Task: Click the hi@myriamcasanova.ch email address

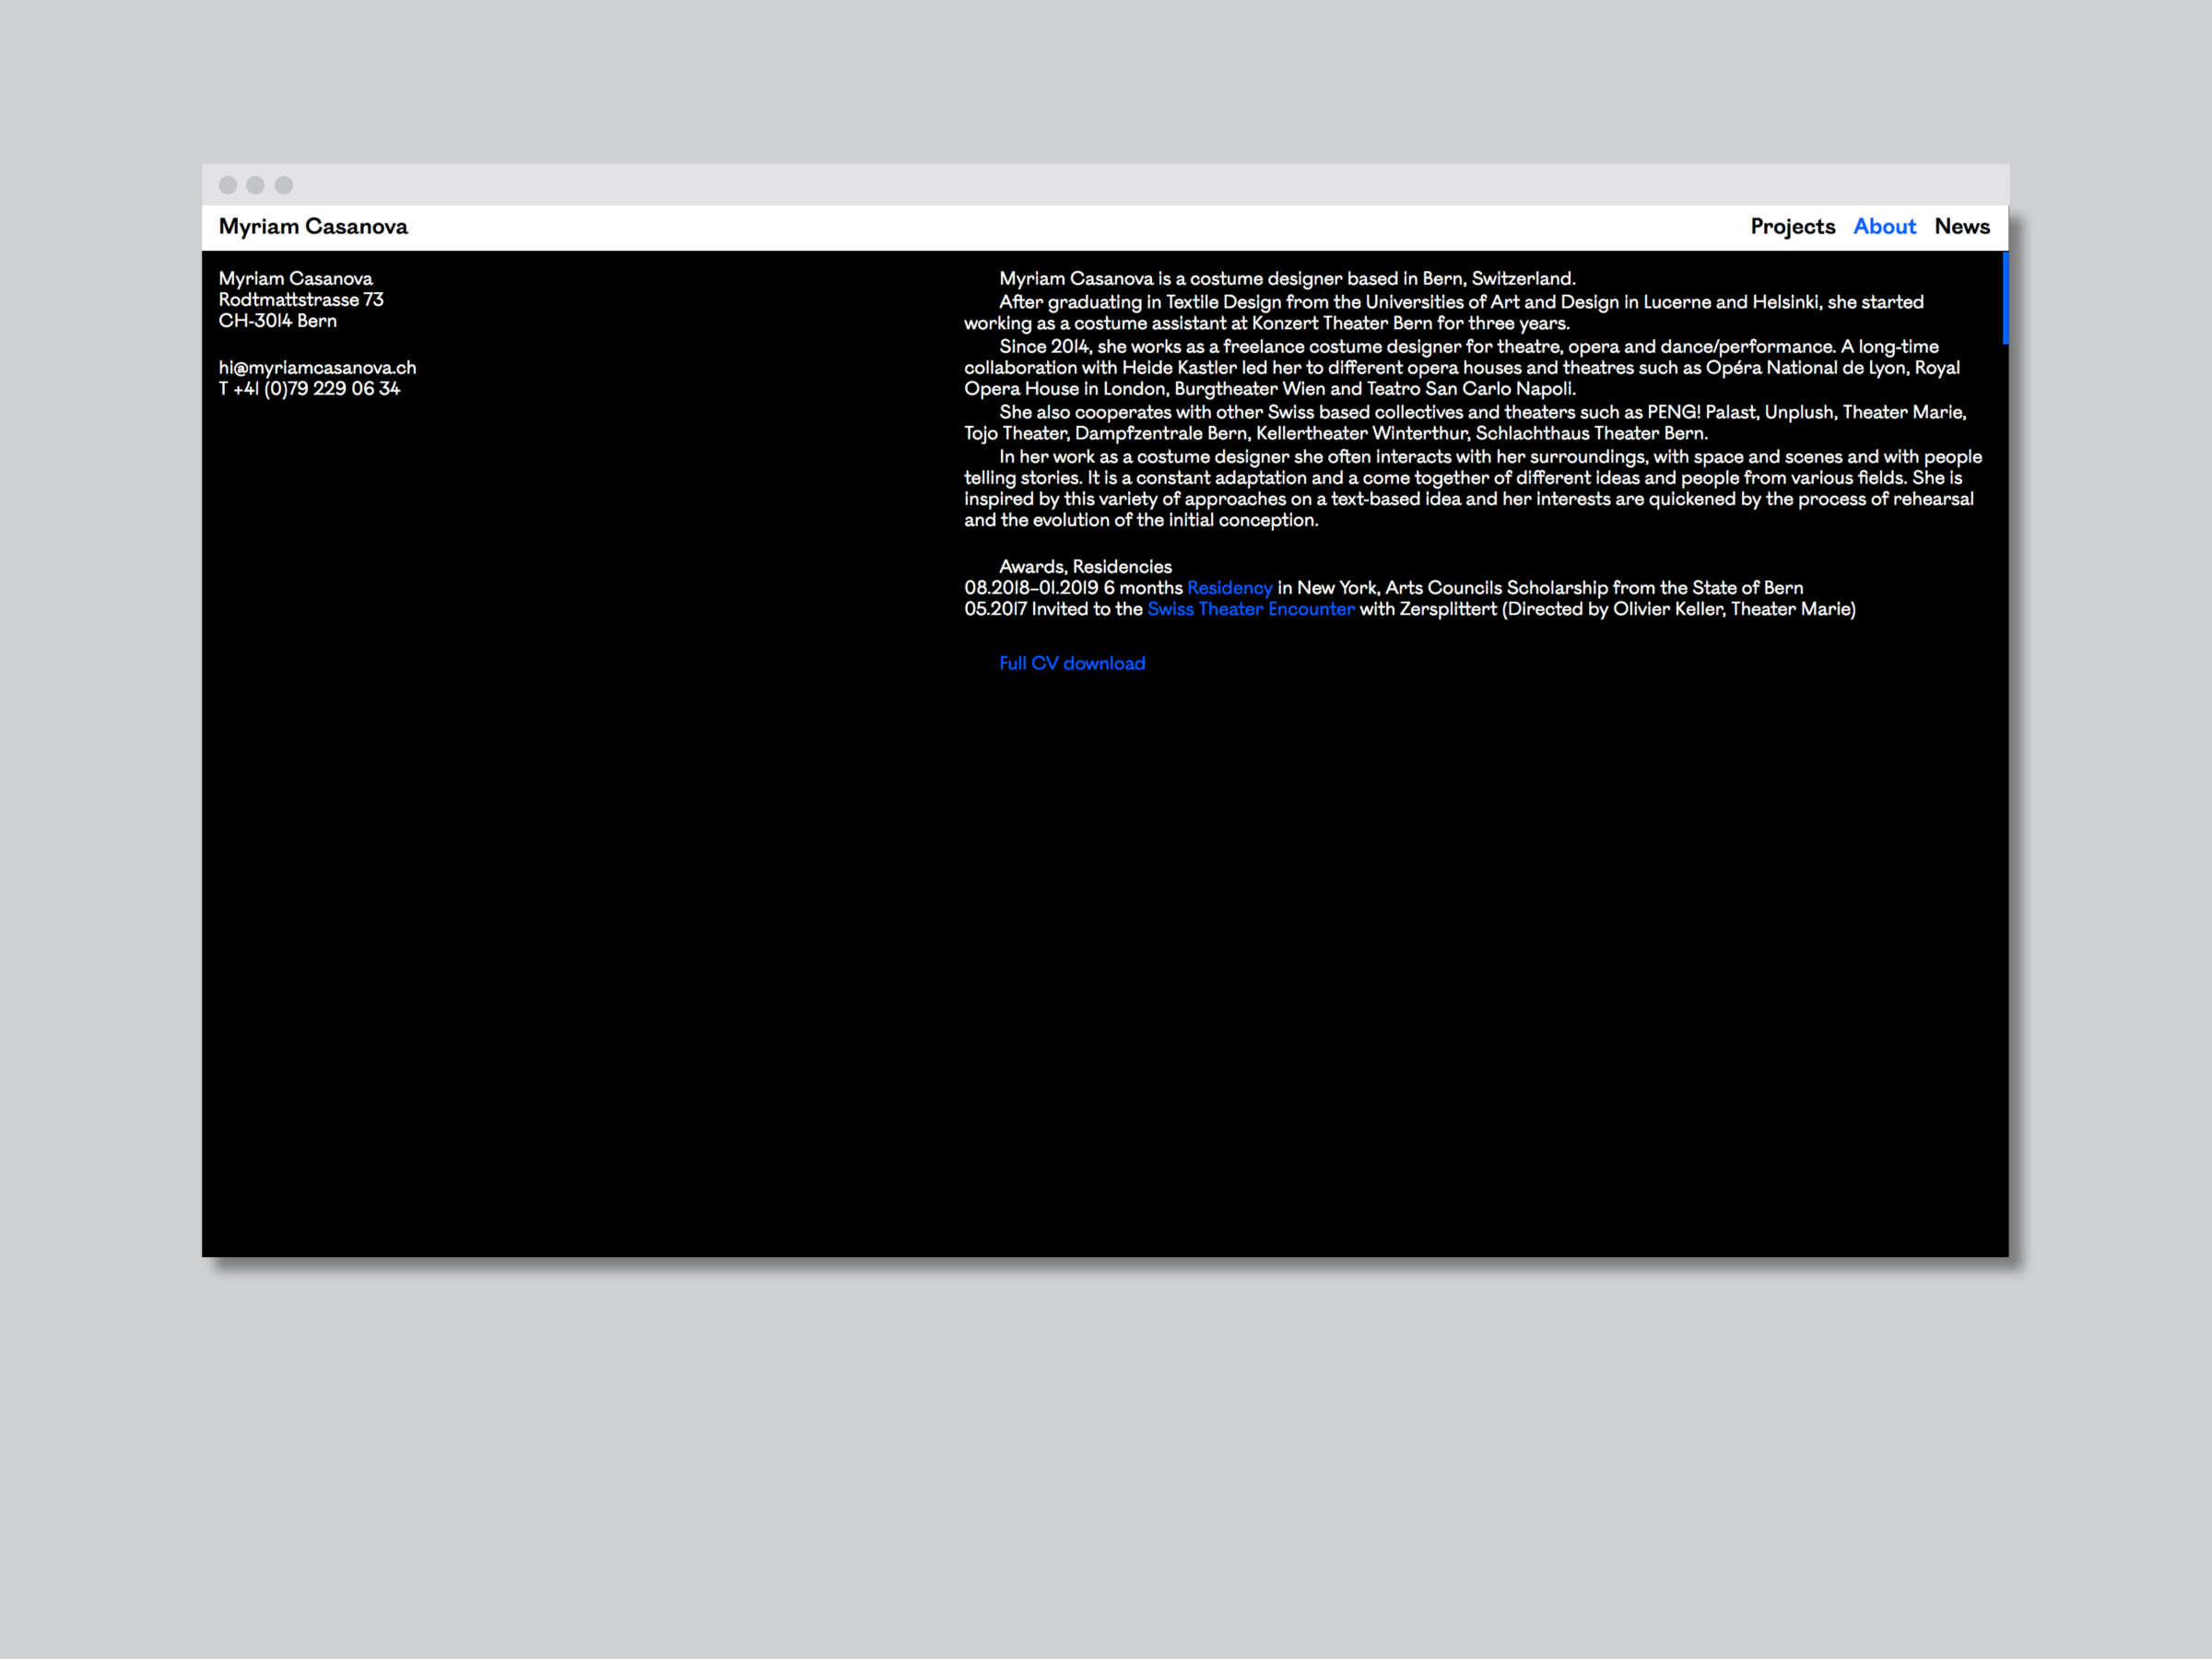Action: coord(317,368)
